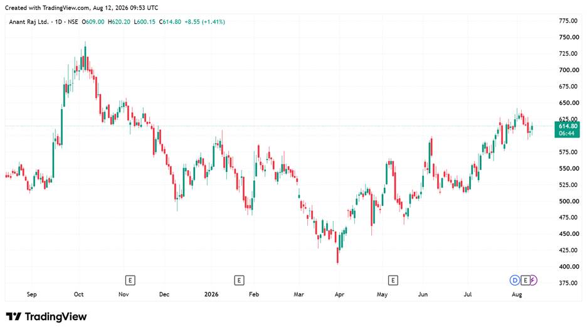Image resolution: width=587 pixels, height=332 pixels.
Task: Click the Jul label on time axis
Action: (468, 294)
